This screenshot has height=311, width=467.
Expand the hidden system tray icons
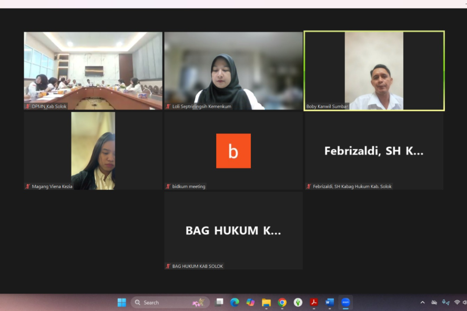(x=422, y=303)
